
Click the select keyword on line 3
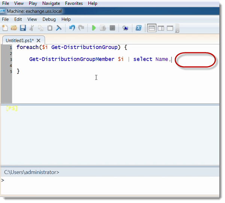[143, 59]
